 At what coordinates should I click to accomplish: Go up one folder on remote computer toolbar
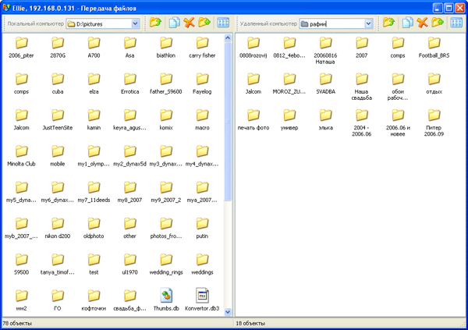(x=388, y=23)
